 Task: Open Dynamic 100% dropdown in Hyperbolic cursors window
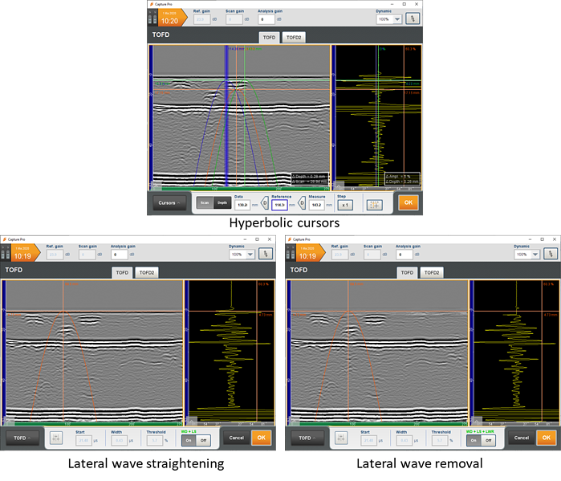[389, 19]
